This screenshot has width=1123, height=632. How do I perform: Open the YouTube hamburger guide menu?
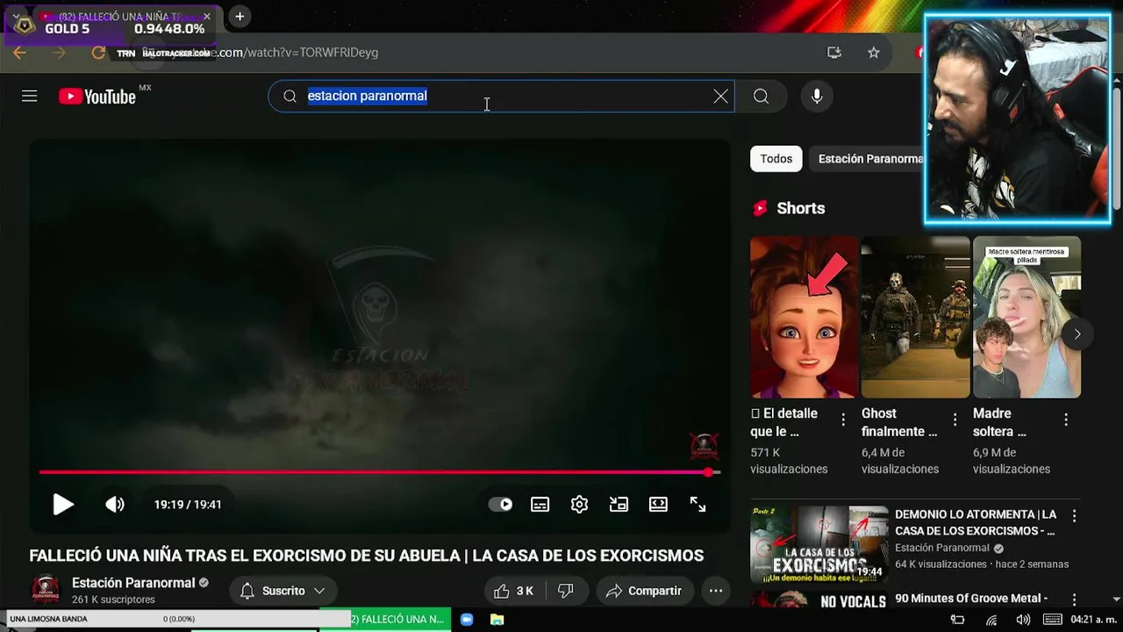(x=30, y=97)
